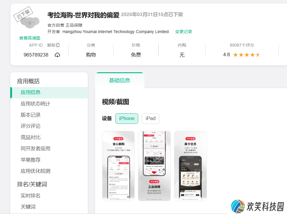View 省心躺购 screenshot thumbnail

[x=119, y=166]
